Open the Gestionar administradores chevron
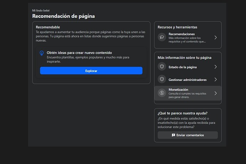The height and width of the screenshot is (164, 246). (216, 80)
